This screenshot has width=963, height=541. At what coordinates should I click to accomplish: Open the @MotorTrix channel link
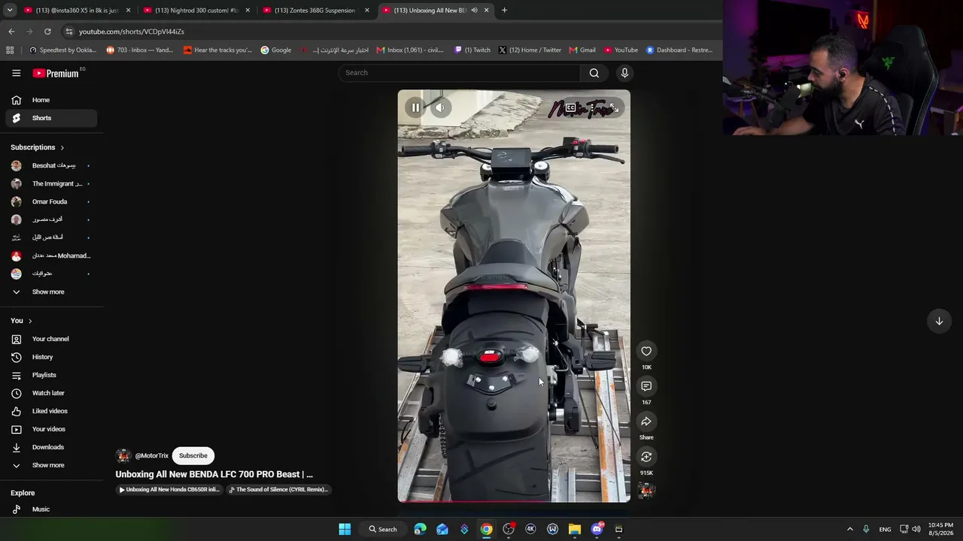pyautogui.click(x=152, y=455)
